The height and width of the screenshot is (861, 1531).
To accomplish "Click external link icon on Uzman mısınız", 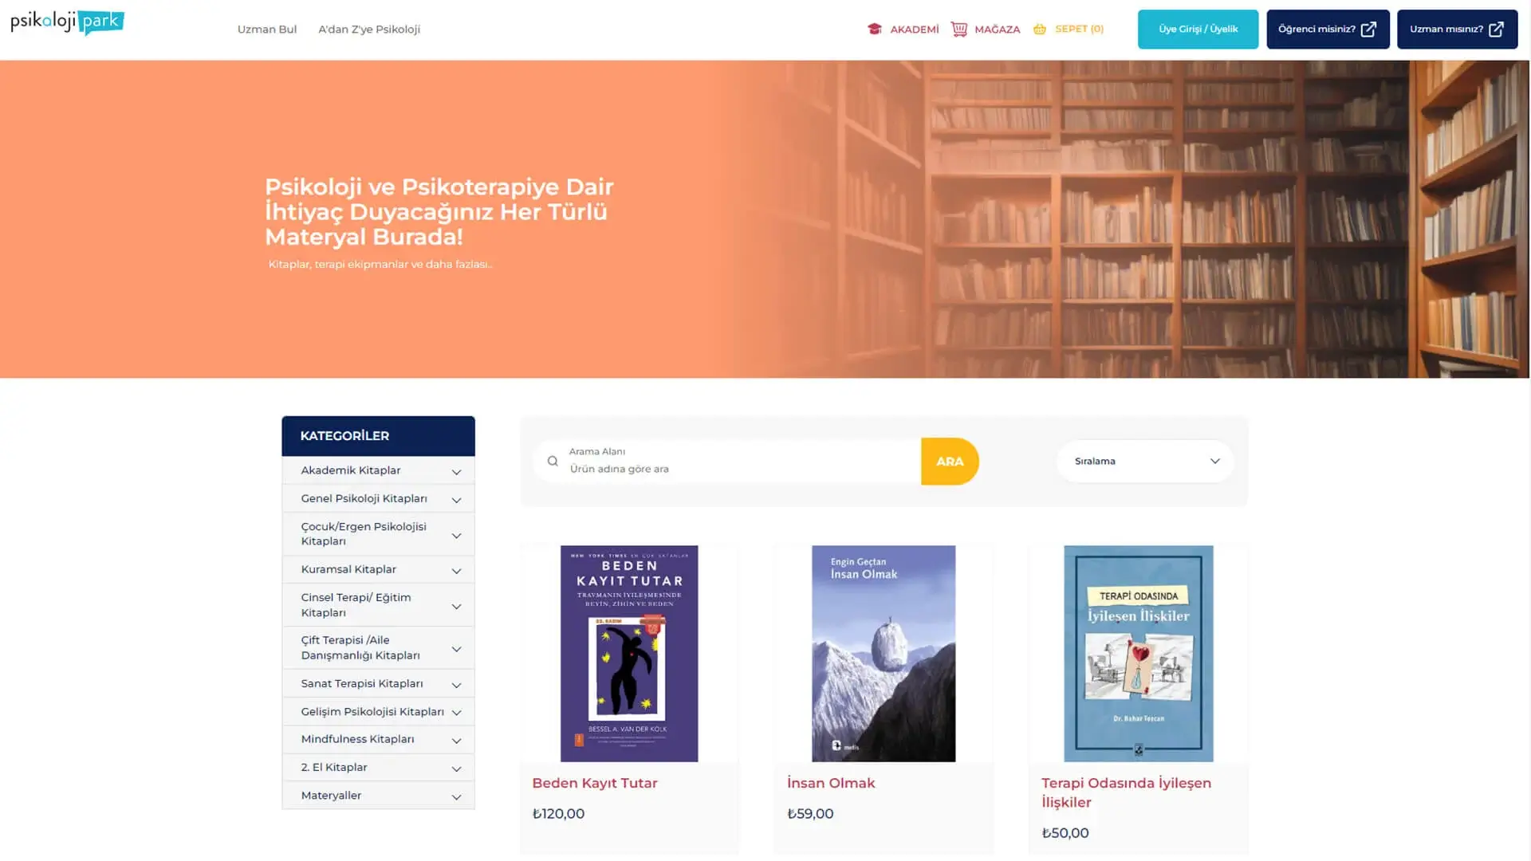I will coord(1496,29).
